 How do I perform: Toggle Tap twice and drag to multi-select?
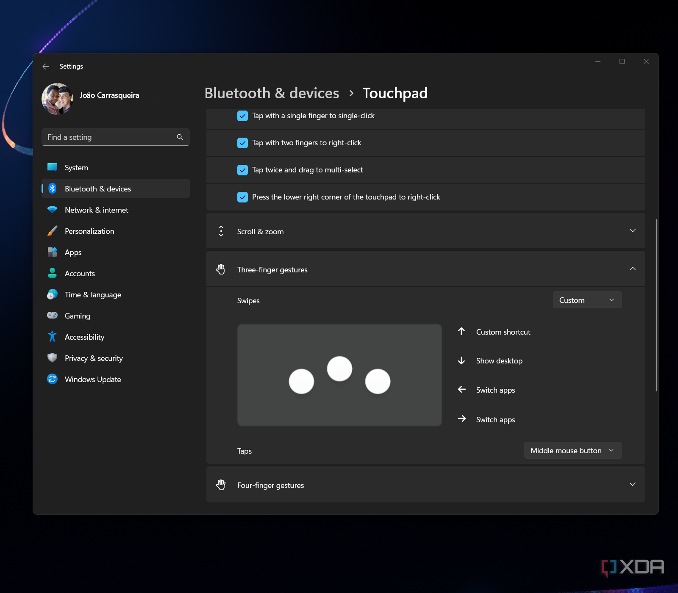point(242,170)
